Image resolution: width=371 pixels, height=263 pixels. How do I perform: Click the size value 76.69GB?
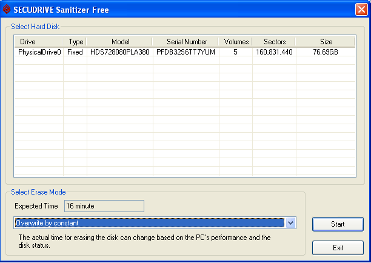coord(326,52)
